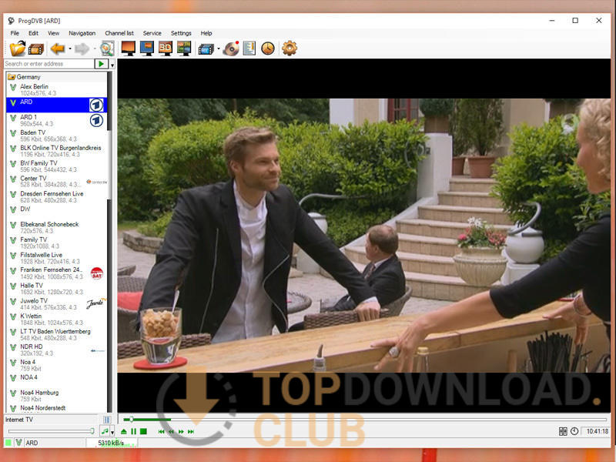Select the NDR HD channel

coord(56,350)
